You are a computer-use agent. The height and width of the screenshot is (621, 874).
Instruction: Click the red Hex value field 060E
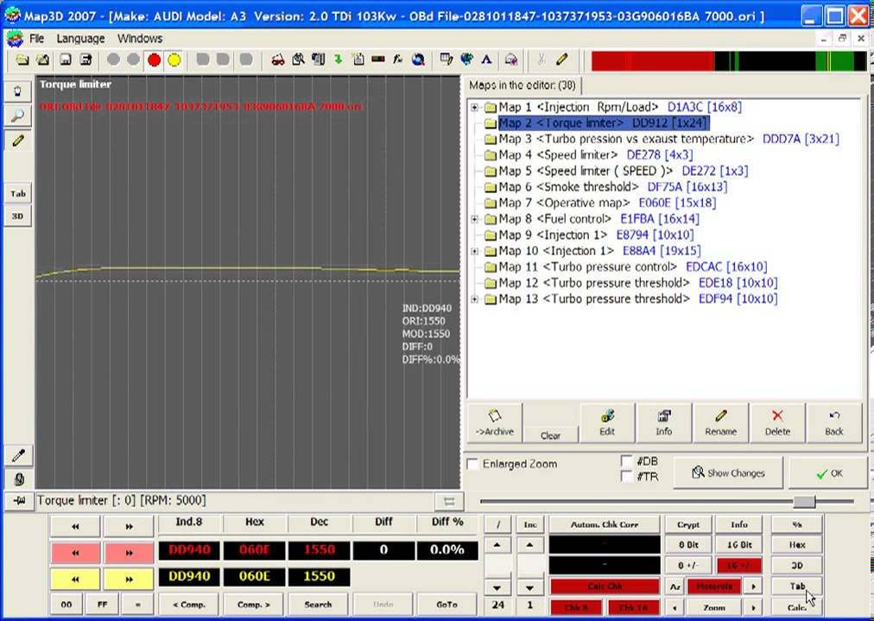254,549
